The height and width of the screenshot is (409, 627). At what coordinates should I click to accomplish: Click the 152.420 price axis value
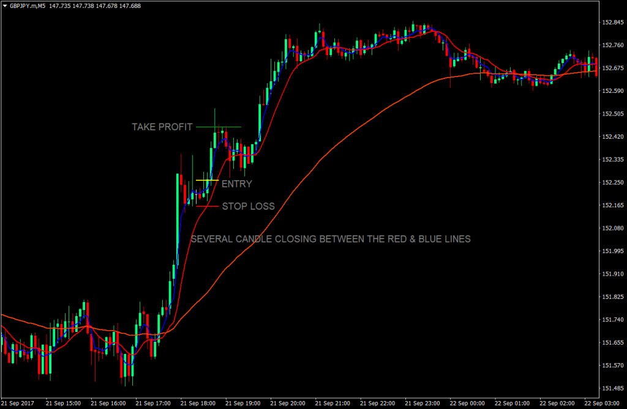[x=612, y=136]
